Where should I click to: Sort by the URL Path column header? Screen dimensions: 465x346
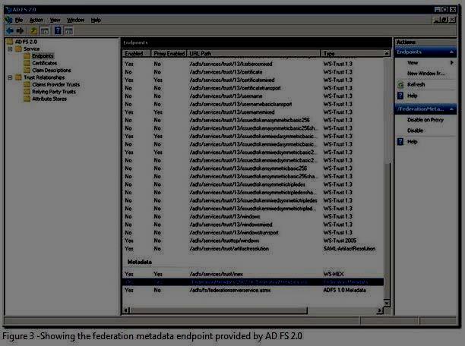point(254,54)
